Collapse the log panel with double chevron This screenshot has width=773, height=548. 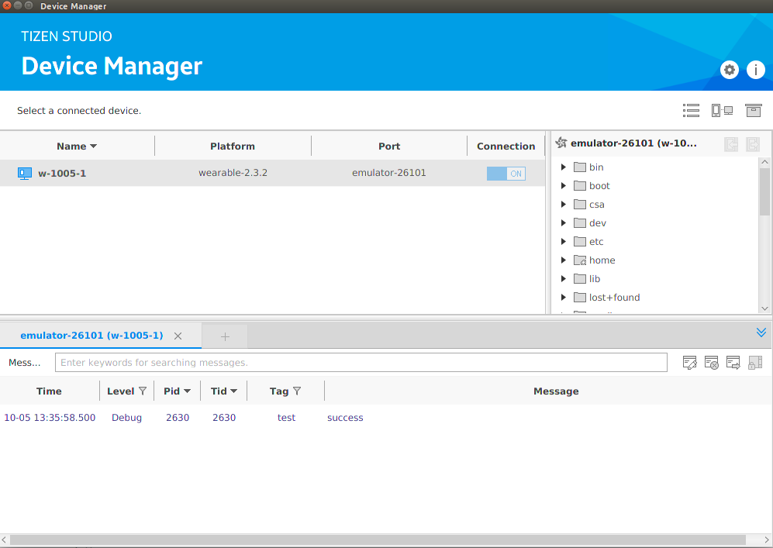click(761, 333)
